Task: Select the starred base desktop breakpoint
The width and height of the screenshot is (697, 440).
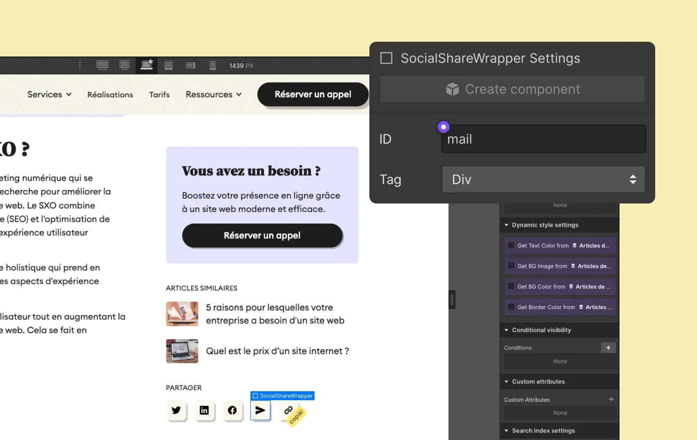Action: pyautogui.click(x=147, y=65)
